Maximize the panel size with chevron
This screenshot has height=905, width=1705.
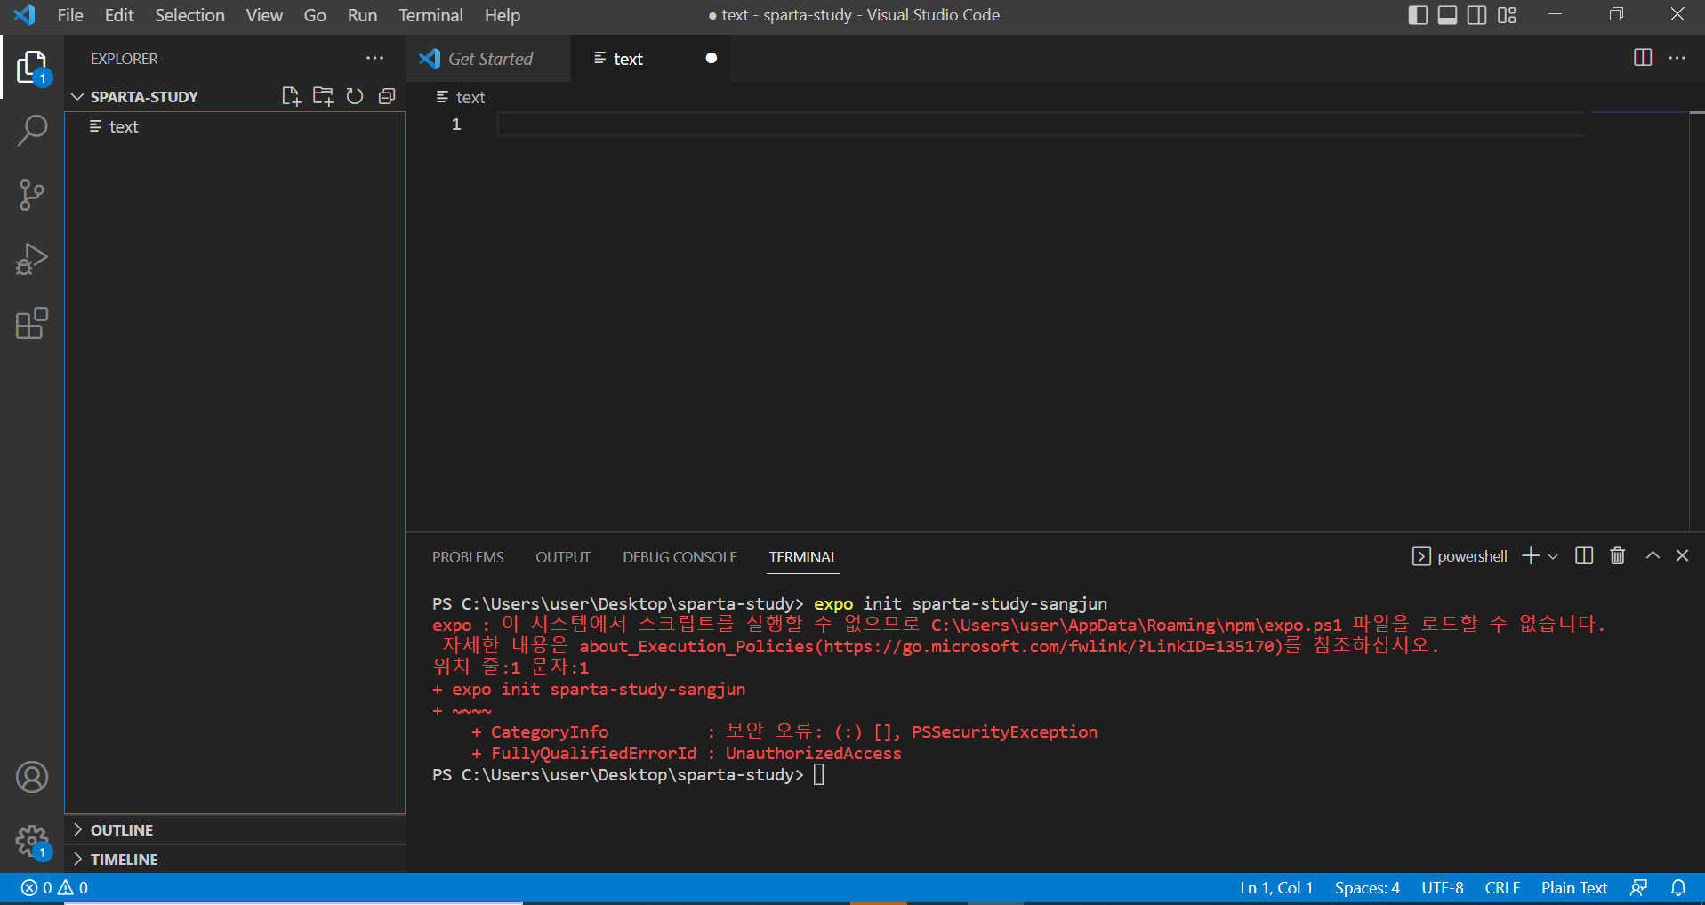point(1653,556)
